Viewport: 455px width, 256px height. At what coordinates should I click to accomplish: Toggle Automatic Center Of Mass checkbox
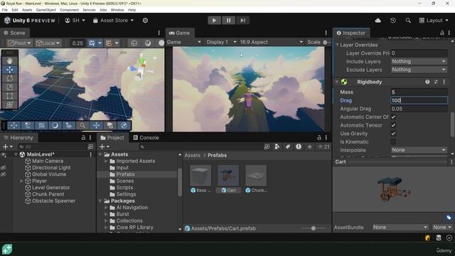click(x=393, y=117)
